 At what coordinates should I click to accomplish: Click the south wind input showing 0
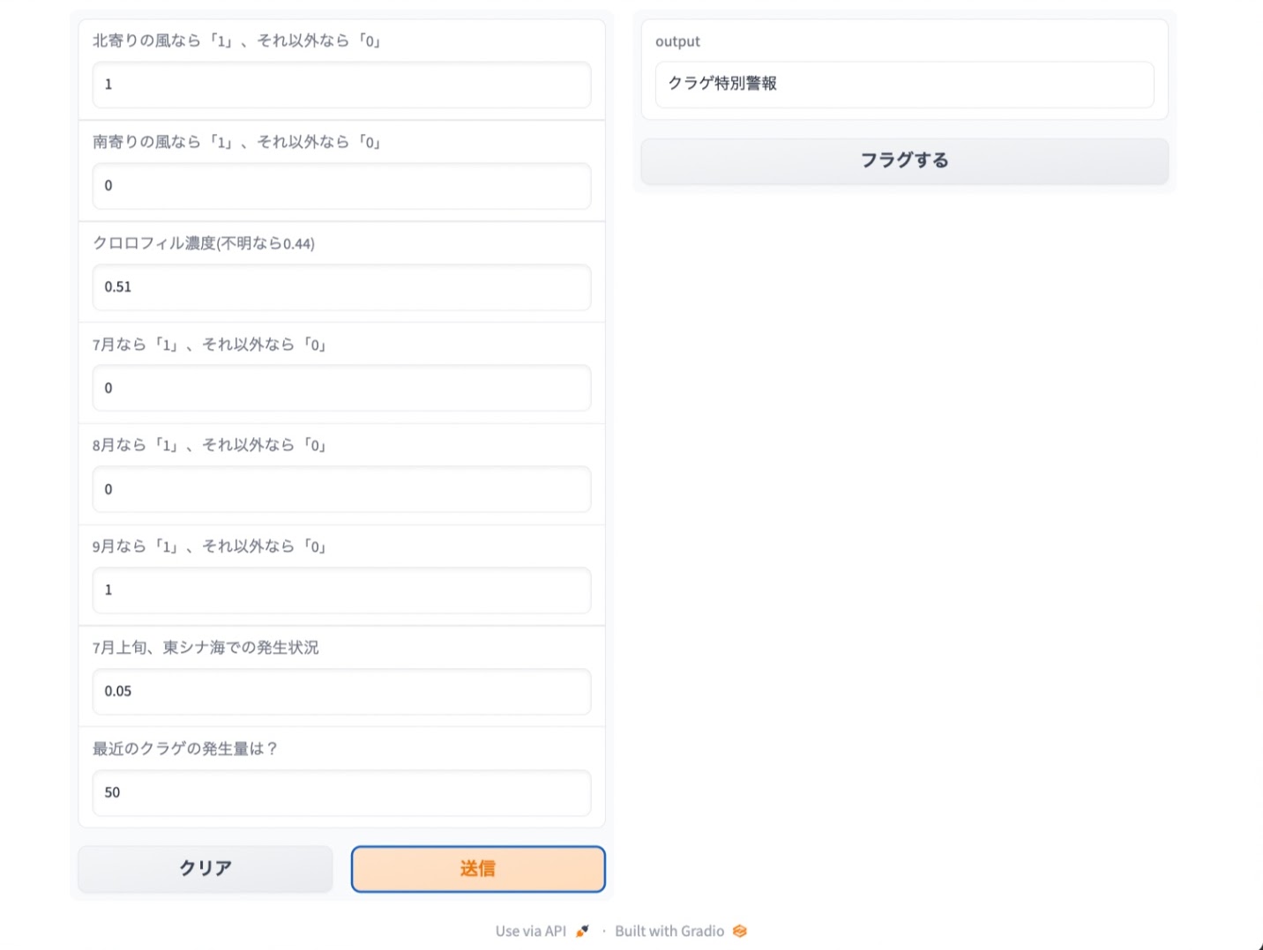coord(341,186)
